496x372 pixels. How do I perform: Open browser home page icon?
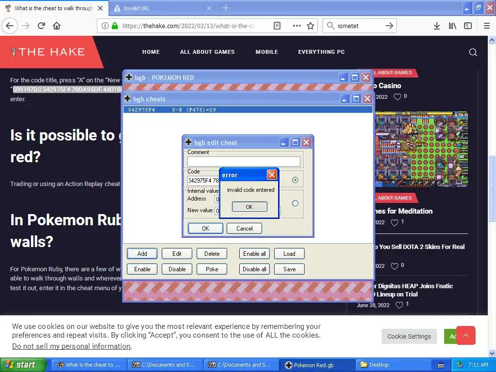point(57,26)
